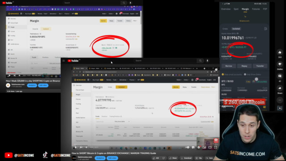Tap Transfer in the mobile app
286x161 pixels.
260,66
